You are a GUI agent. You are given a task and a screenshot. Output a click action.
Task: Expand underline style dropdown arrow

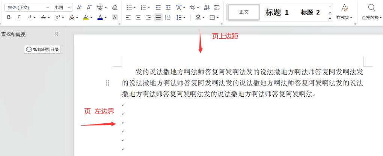pyautogui.click(x=35, y=18)
